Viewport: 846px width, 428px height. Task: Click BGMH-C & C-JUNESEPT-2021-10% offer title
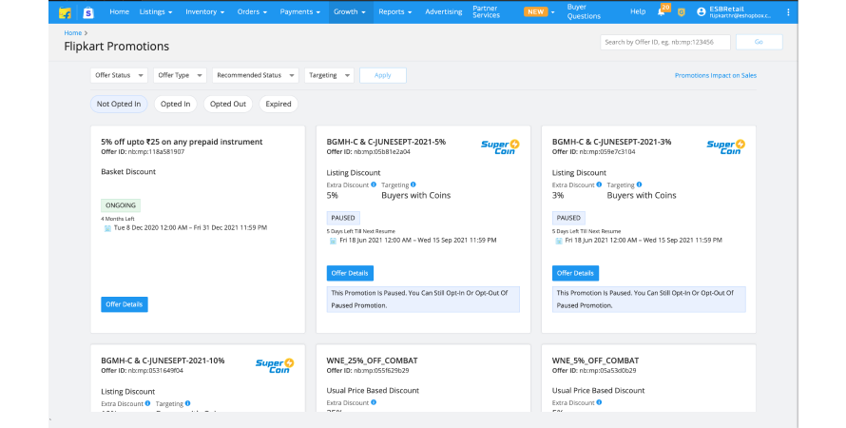click(x=163, y=360)
